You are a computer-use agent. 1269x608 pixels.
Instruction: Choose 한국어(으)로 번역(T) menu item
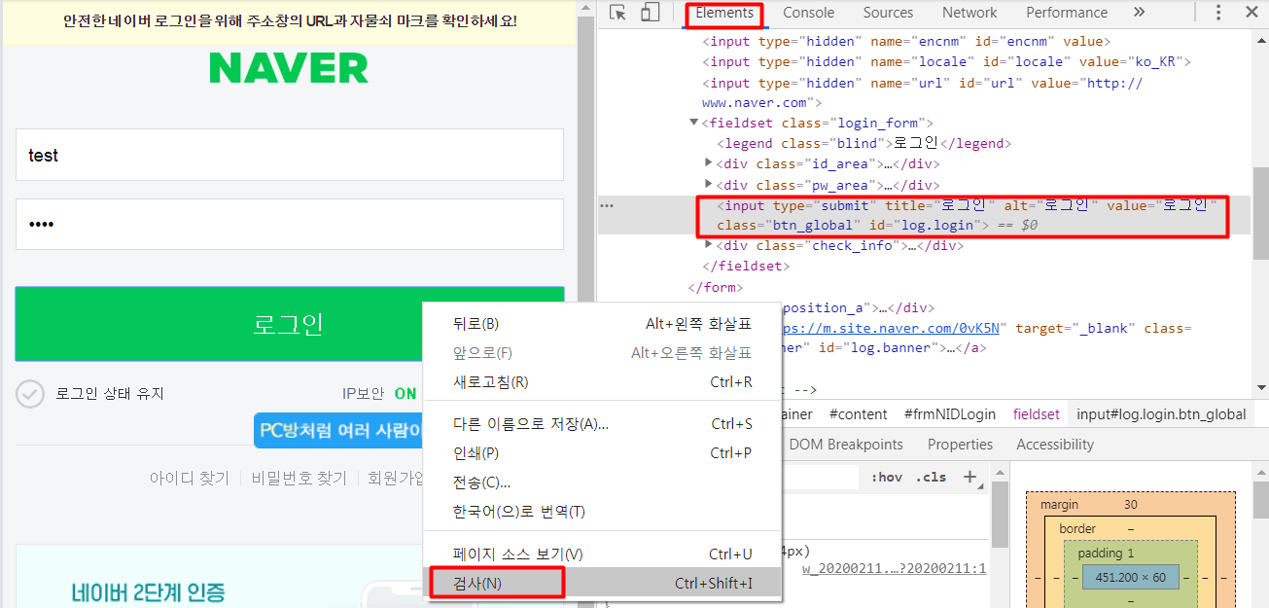(x=603, y=512)
